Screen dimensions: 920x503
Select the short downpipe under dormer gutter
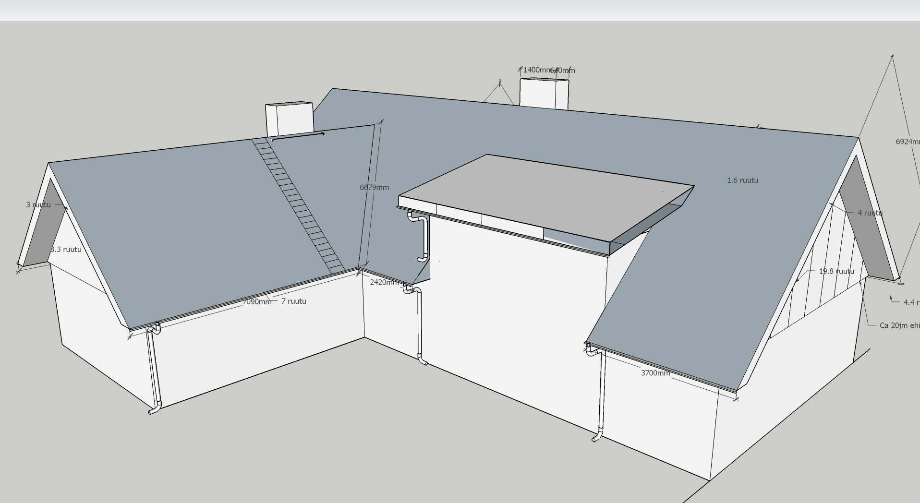click(x=424, y=238)
